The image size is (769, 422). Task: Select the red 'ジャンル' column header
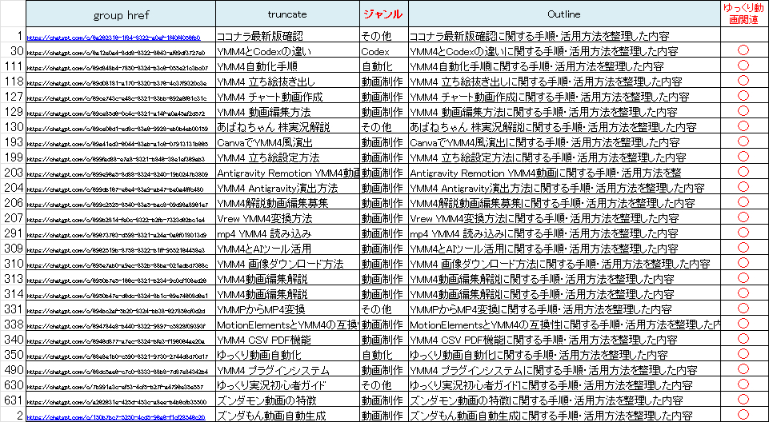pyautogui.click(x=383, y=14)
